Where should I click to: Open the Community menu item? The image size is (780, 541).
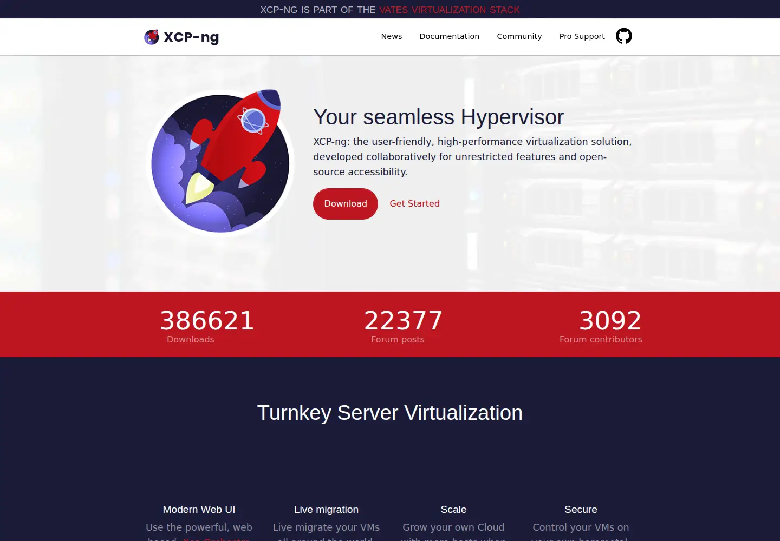point(519,36)
